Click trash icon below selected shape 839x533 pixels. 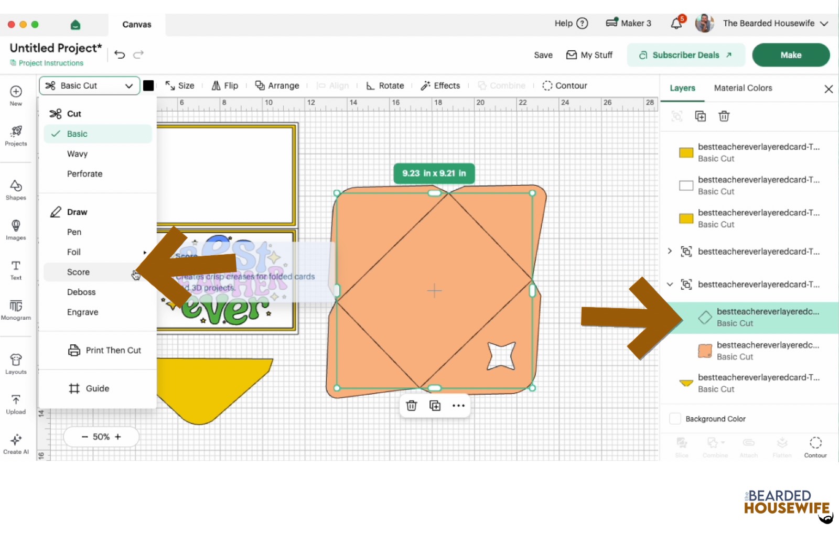(412, 406)
